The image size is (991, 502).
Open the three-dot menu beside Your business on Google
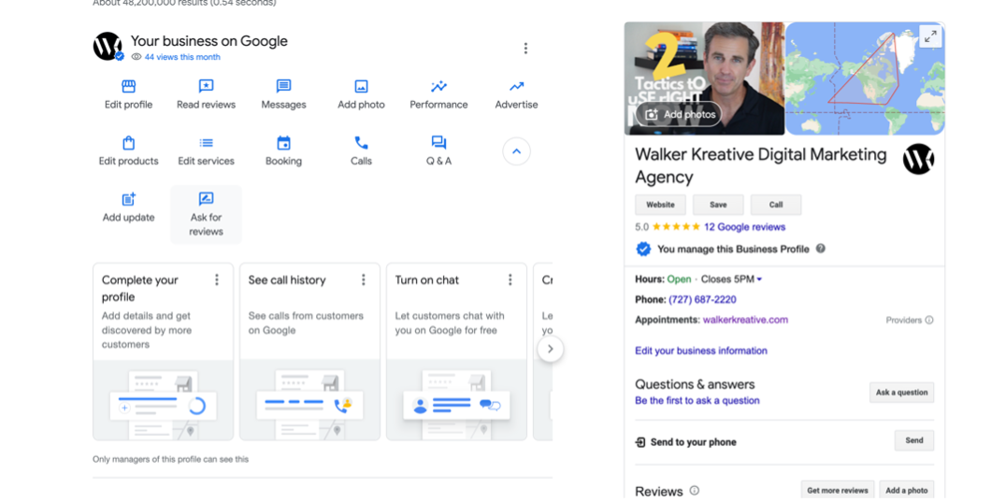(525, 49)
